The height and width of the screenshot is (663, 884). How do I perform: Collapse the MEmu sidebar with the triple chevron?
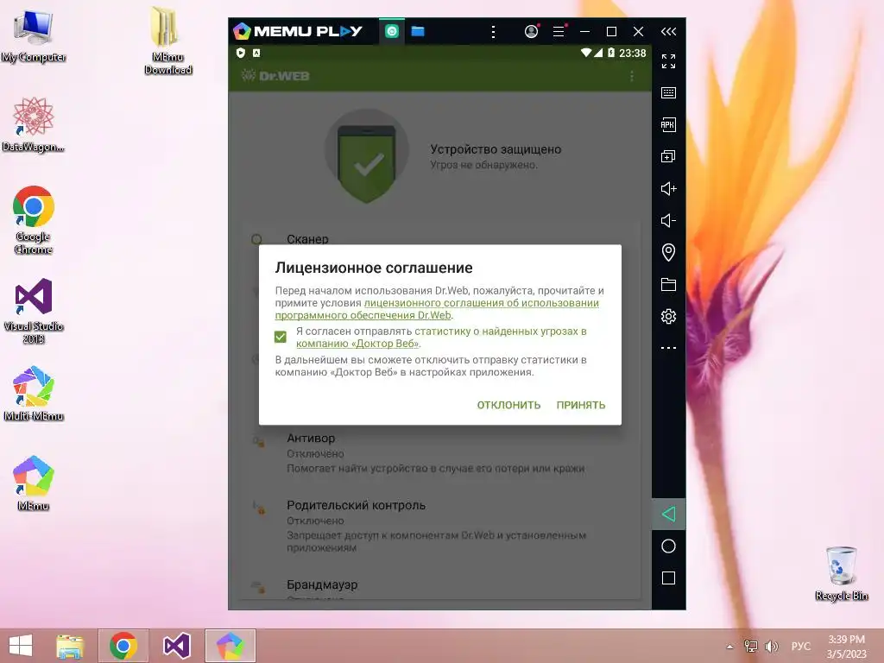click(x=669, y=32)
